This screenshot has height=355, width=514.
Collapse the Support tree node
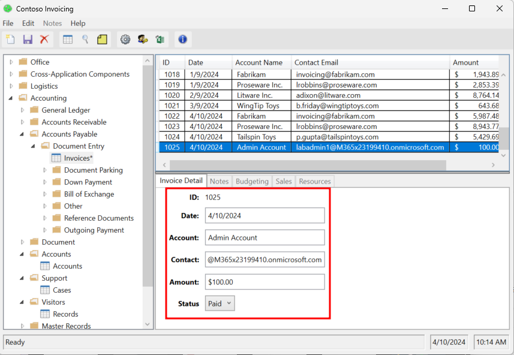pyautogui.click(x=22, y=278)
